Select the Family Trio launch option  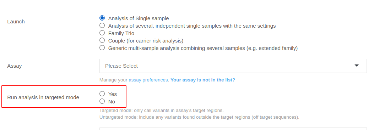coord(102,33)
